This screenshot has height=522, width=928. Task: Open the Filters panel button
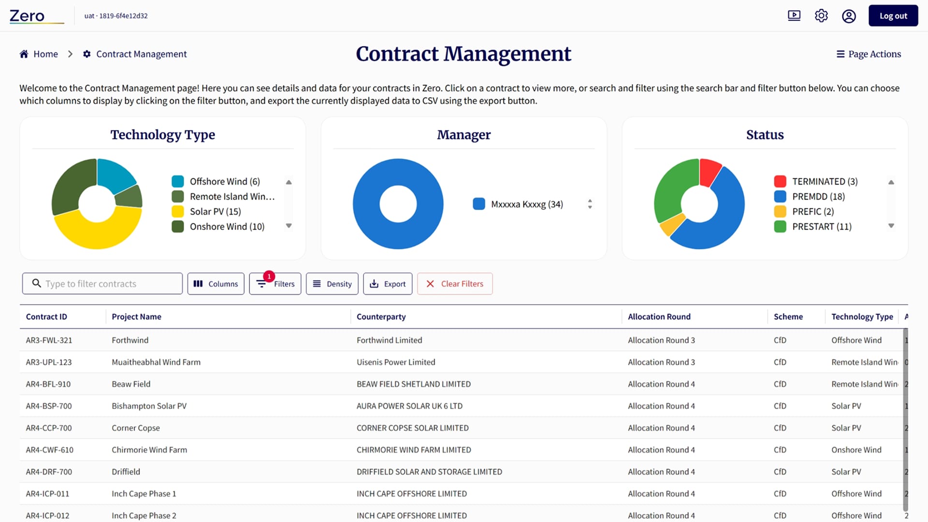pyautogui.click(x=275, y=284)
